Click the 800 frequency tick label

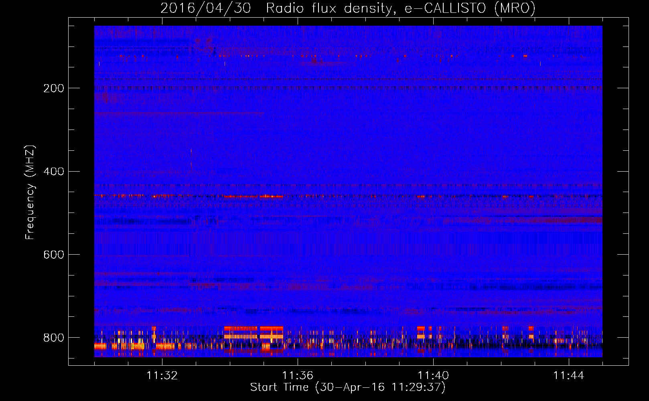click(x=54, y=338)
